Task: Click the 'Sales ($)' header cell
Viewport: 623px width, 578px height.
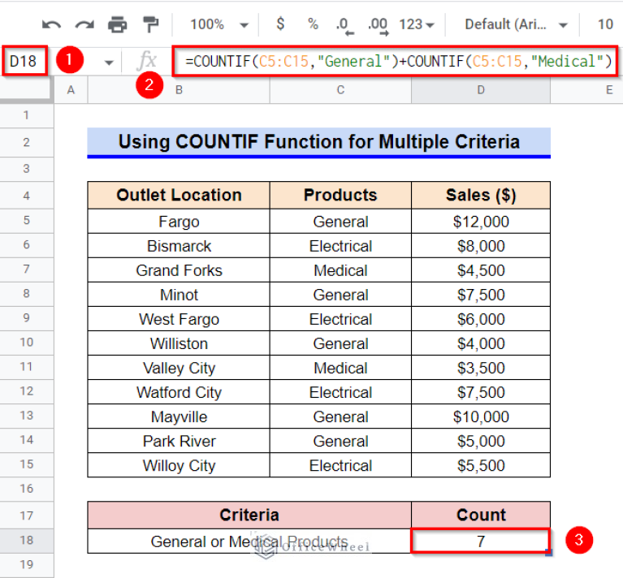Action: click(x=481, y=196)
